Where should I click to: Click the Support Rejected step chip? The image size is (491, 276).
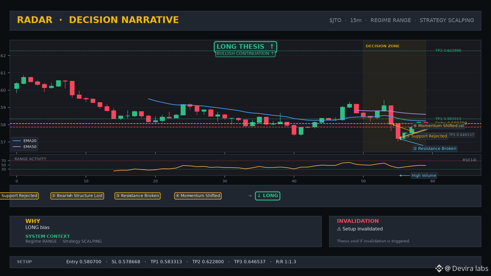click(19, 196)
